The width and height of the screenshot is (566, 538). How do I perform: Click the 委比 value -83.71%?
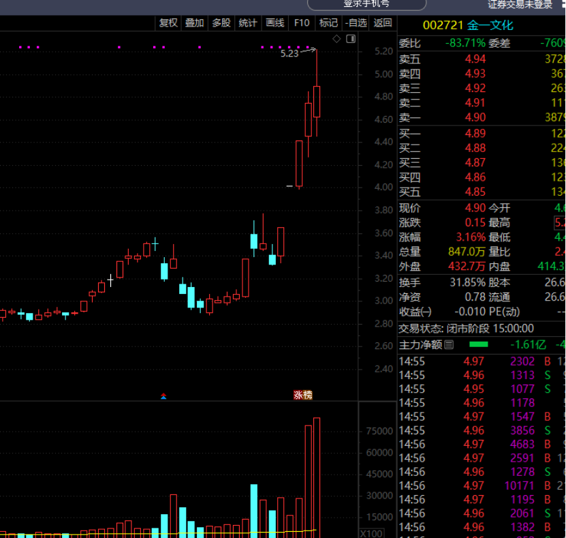coord(465,44)
